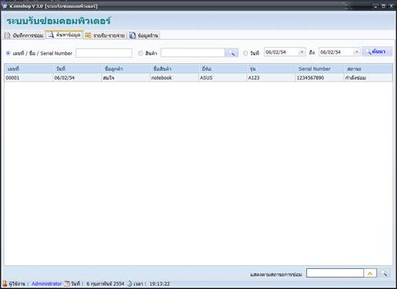Viewport: 397px width, 289px height.
Task: Click the customer name cell สมใจ
Action: (x=125, y=78)
